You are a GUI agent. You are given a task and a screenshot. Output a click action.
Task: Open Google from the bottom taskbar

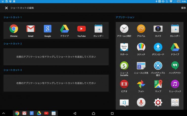coord(32,113)
